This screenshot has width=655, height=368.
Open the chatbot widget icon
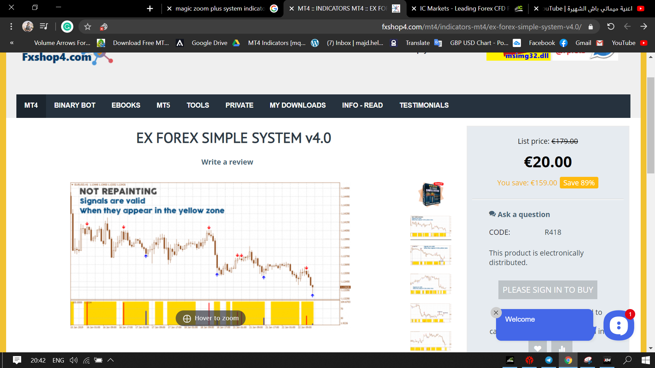coord(618,325)
